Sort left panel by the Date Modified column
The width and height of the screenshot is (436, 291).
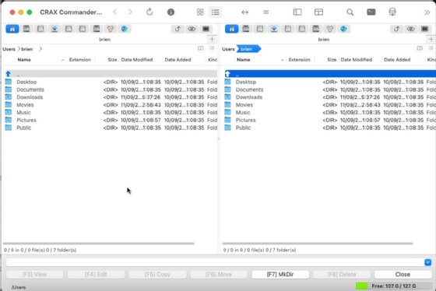[137, 60]
